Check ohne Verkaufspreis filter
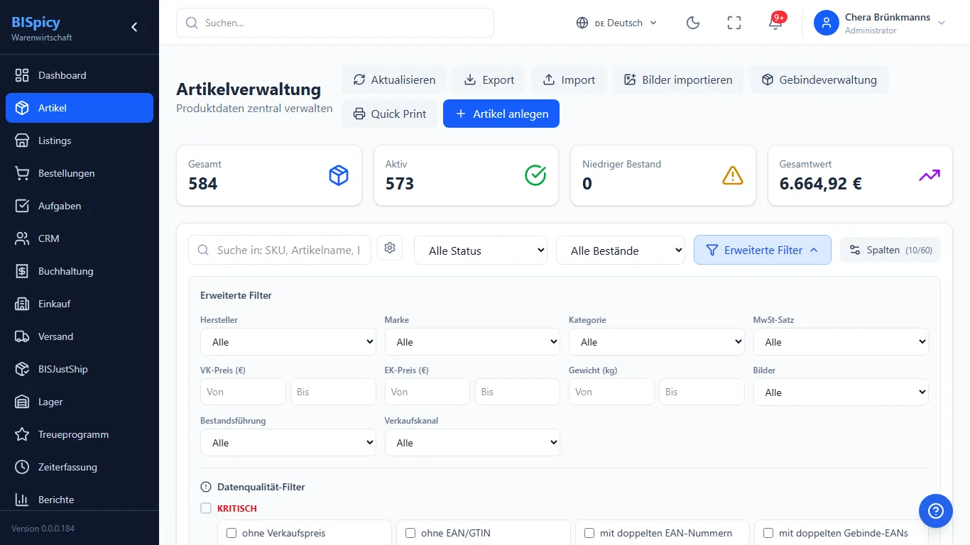The image size is (970, 545). [x=231, y=533]
